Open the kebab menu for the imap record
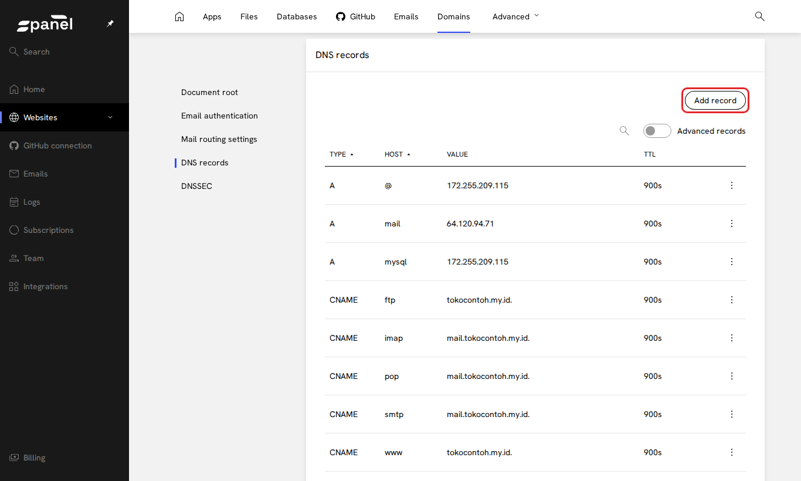 [x=731, y=338]
